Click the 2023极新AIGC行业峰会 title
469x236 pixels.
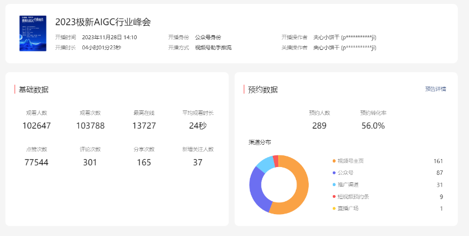103,22
